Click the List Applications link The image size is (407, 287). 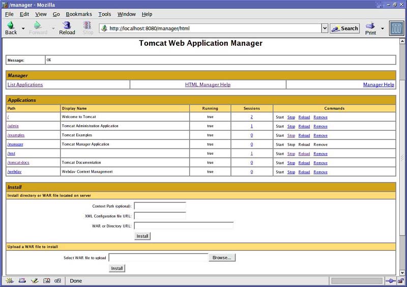coord(25,84)
